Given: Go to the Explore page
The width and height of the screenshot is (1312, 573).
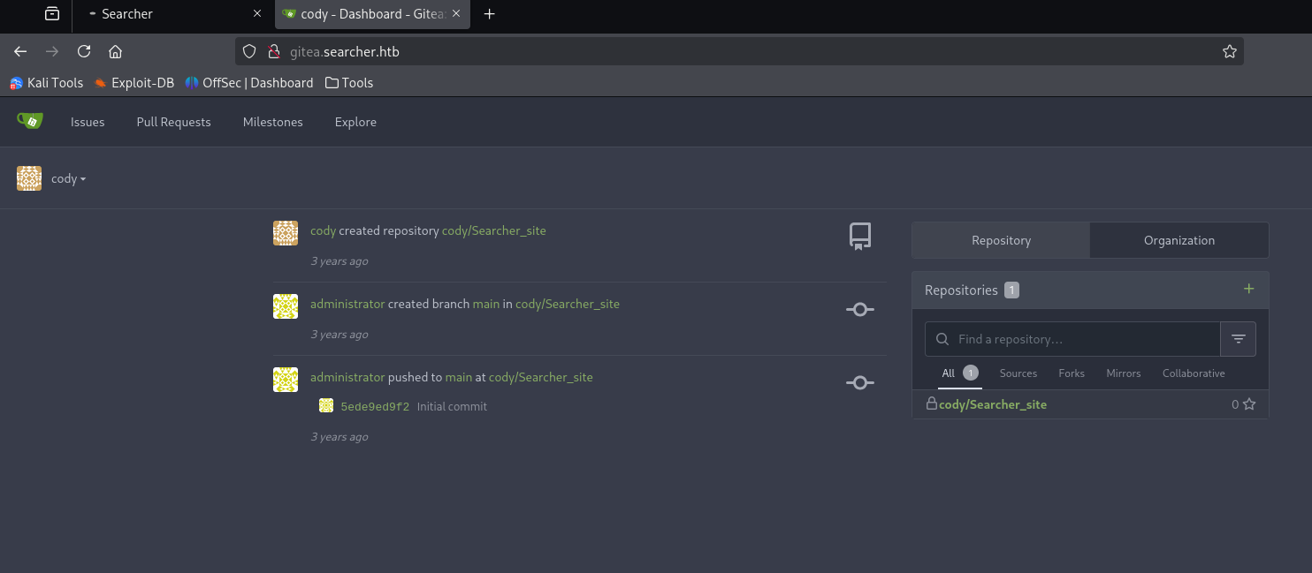Looking at the screenshot, I should tap(355, 122).
